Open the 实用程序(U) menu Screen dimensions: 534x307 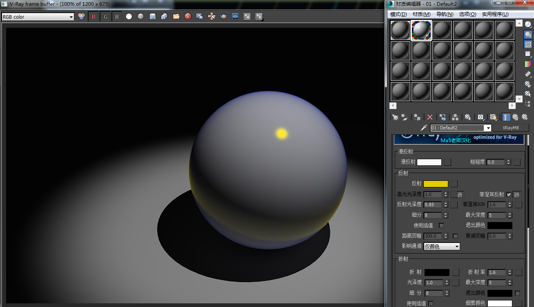495,14
